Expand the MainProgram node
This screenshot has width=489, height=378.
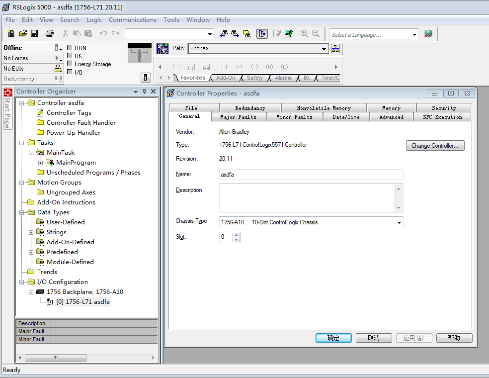41,163
